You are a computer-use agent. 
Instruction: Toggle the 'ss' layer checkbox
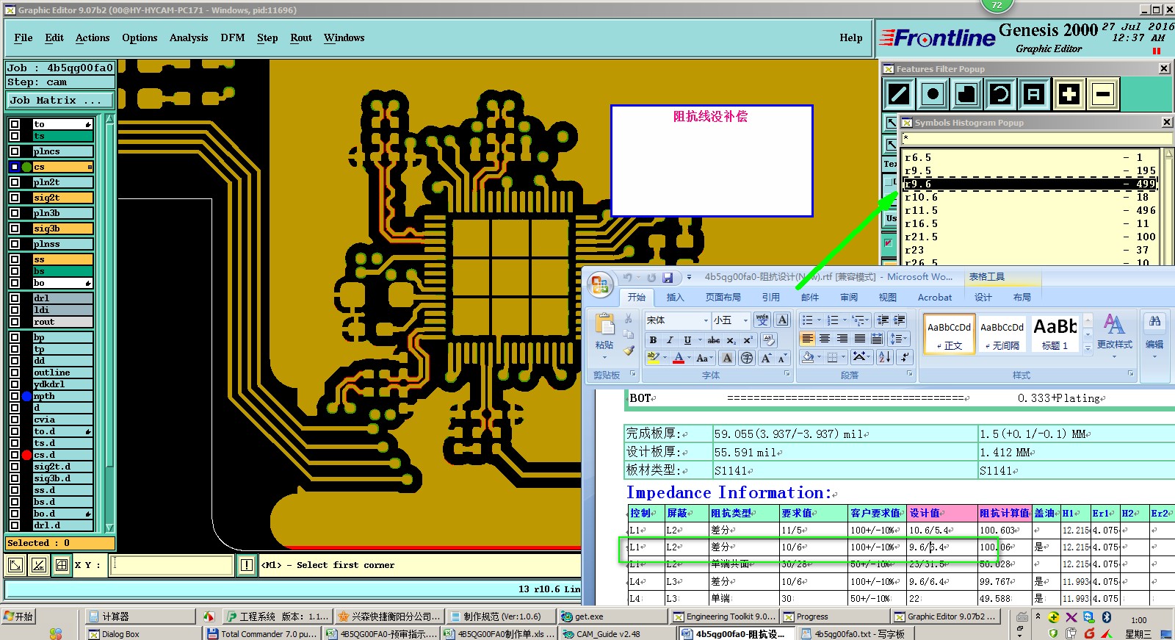click(x=15, y=259)
